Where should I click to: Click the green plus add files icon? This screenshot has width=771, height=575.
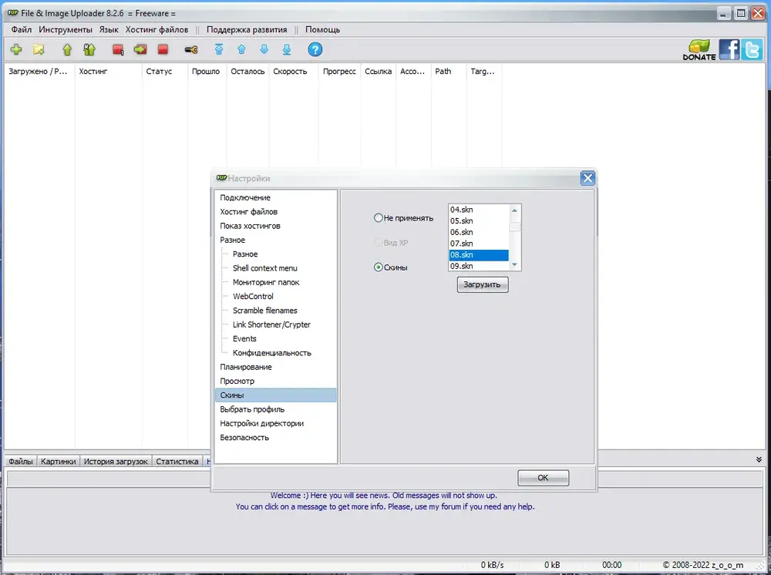pyautogui.click(x=16, y=49)
